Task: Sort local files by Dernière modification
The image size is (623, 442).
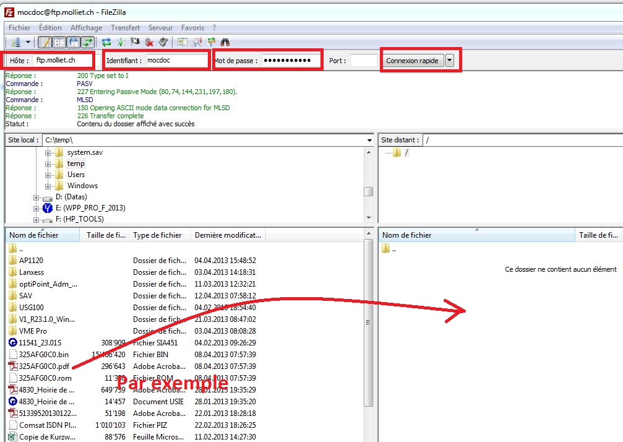Action: [228, 235]
